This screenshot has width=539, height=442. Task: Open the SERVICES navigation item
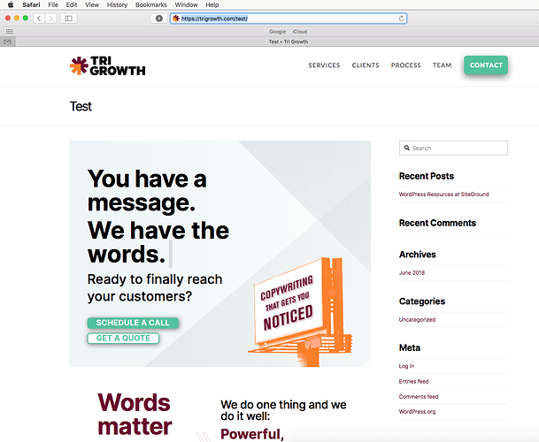click(x=324, y=65)
